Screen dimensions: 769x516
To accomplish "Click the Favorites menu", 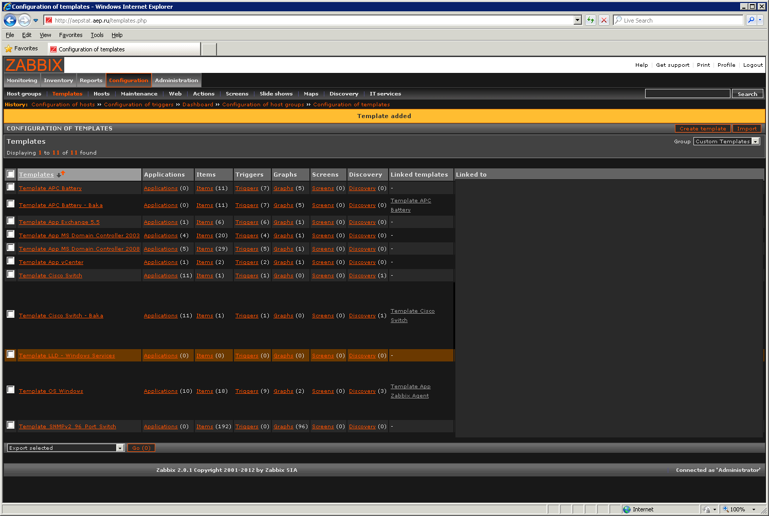I will (70, 35).
